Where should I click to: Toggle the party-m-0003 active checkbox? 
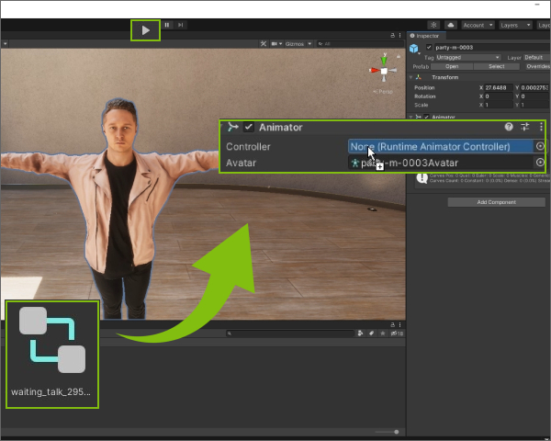429,47
